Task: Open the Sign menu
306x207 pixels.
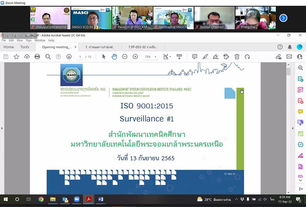Action: (x=29, y=40)
